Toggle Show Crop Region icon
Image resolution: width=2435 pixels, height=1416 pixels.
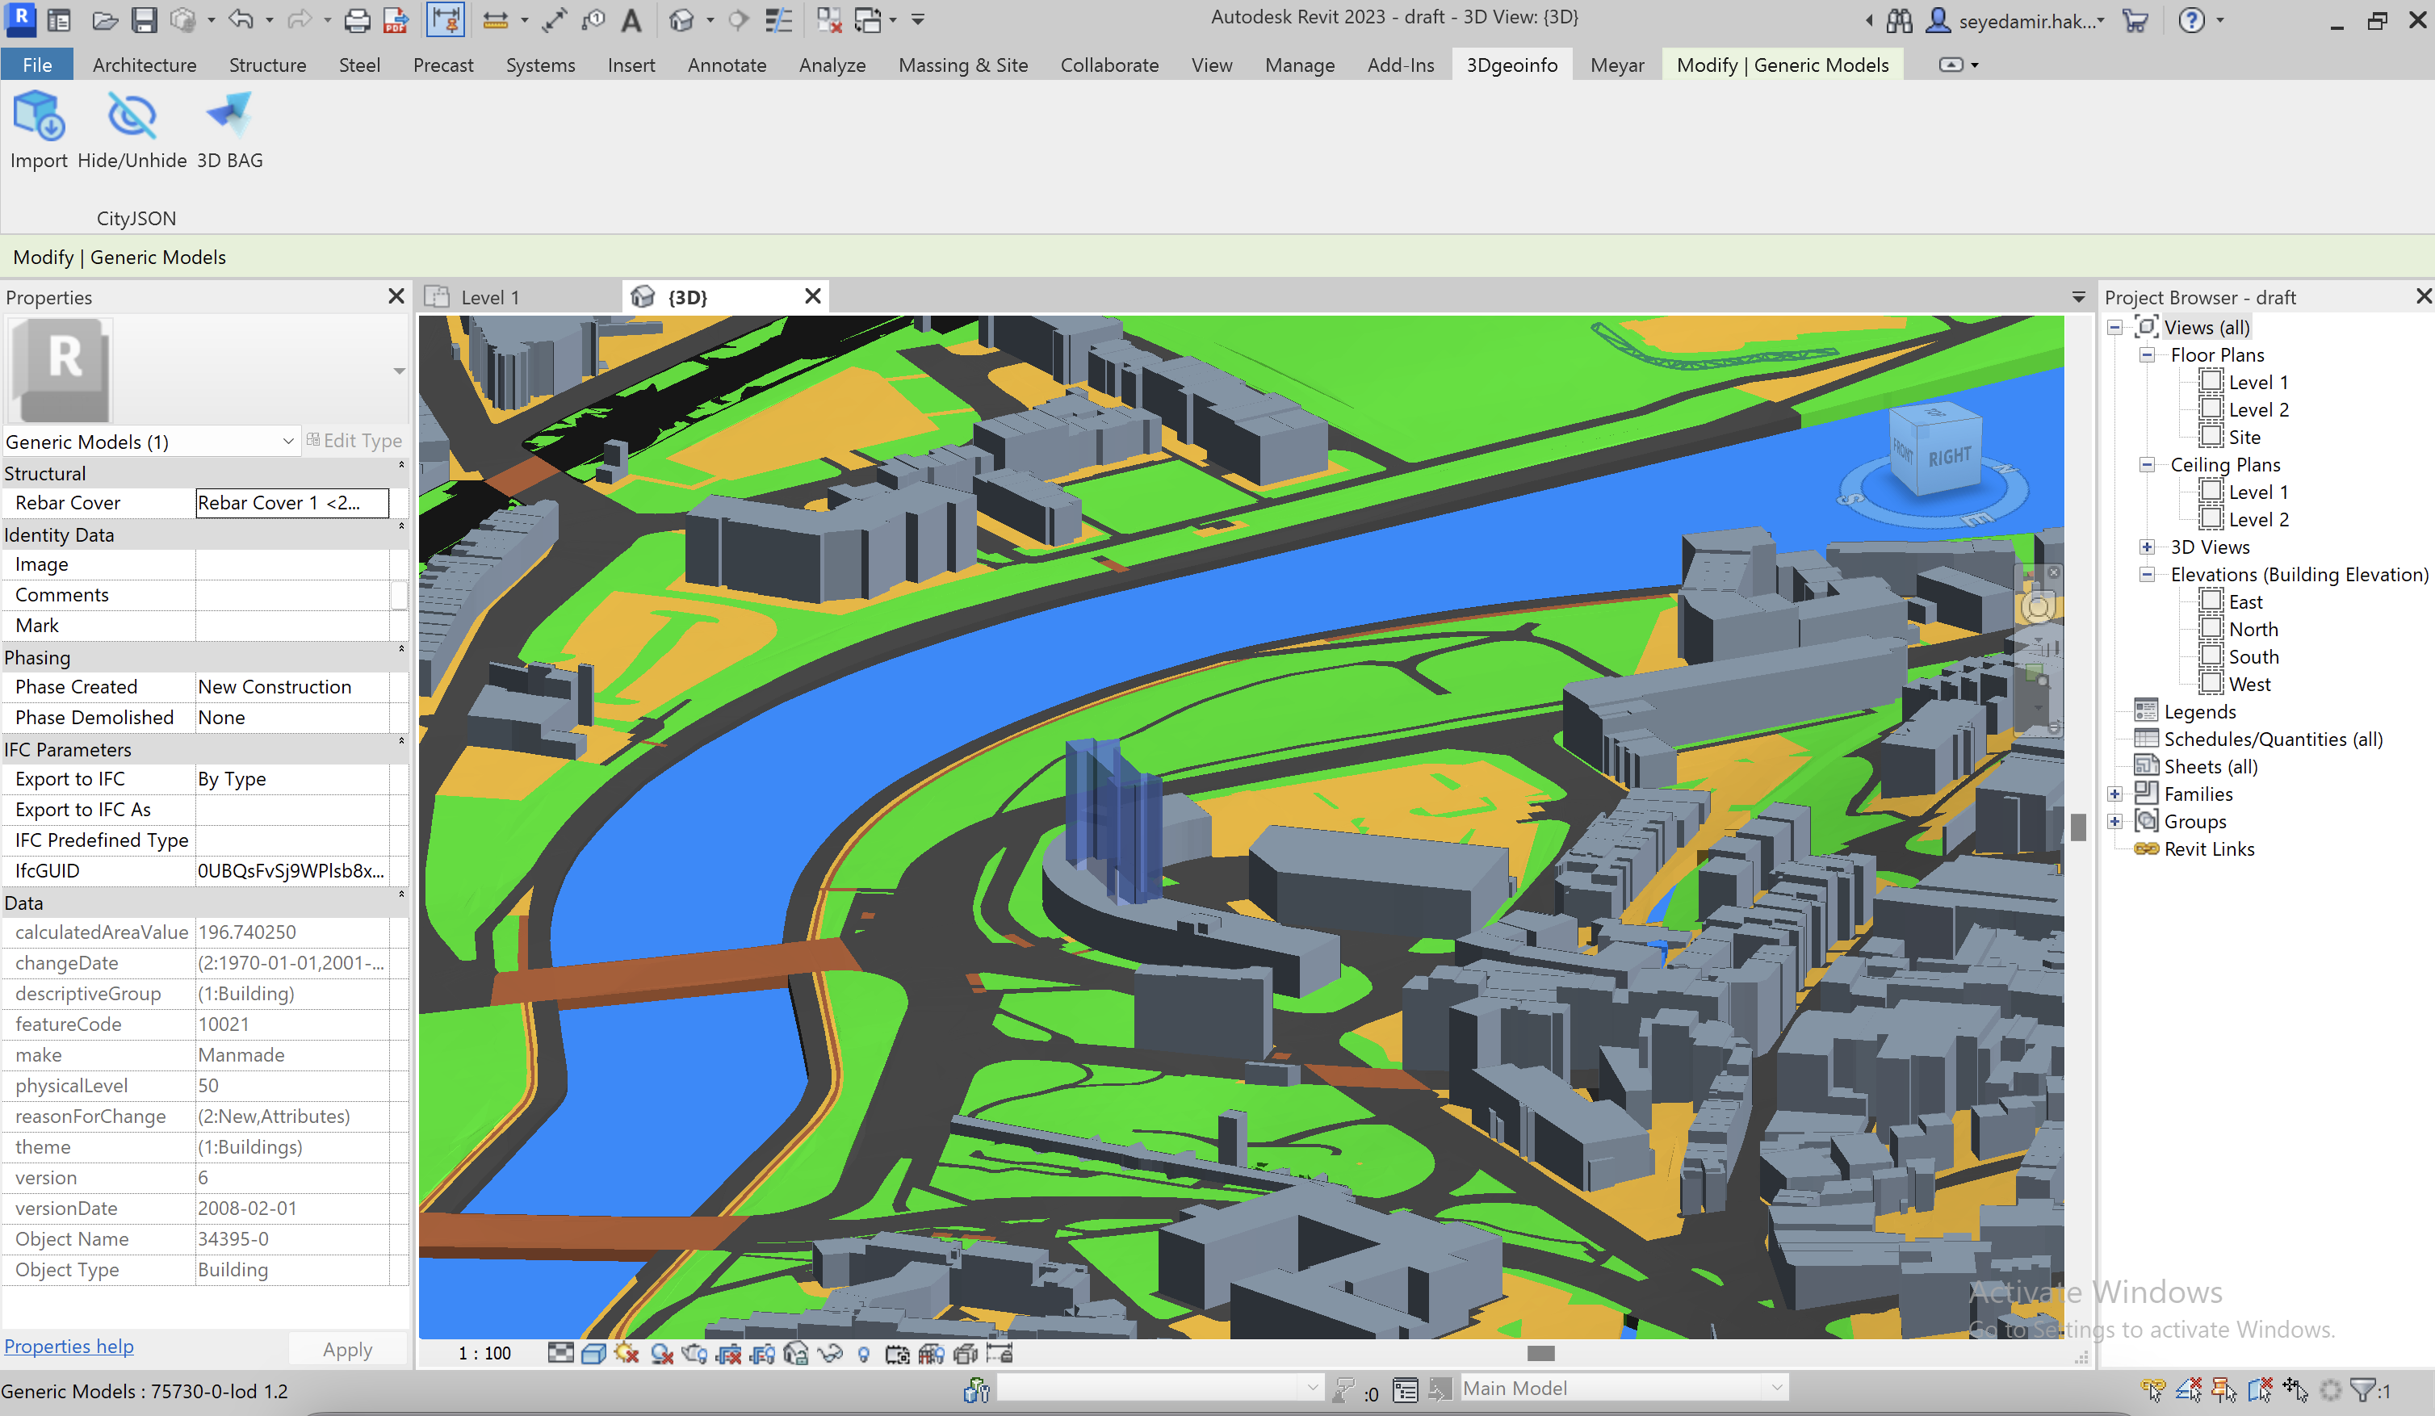tap(762, 1353)
